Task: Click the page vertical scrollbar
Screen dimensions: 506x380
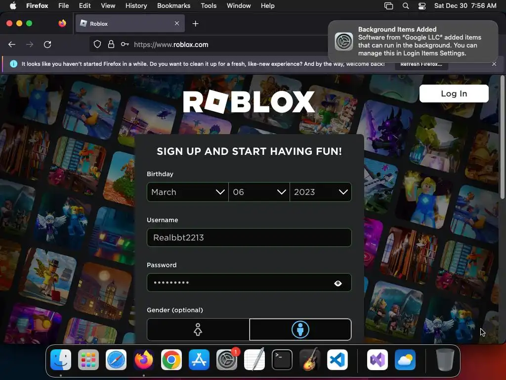Action: point(503,138)
